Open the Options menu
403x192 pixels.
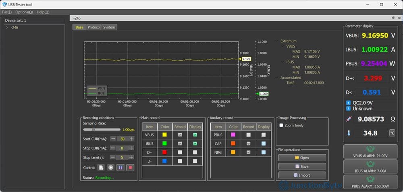click(x=24, y=12)
